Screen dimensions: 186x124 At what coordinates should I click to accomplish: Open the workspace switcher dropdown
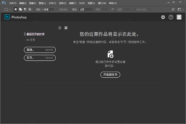[x=179, y=9]
